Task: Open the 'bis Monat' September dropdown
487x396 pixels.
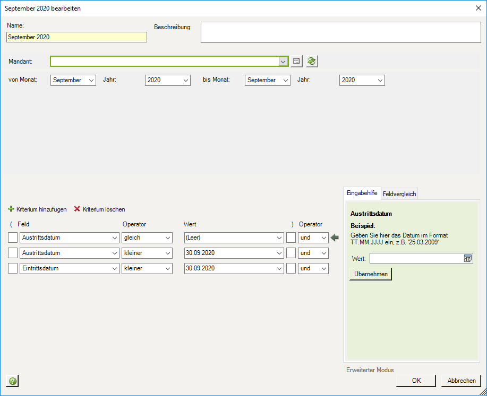Action: coord(286,81)
